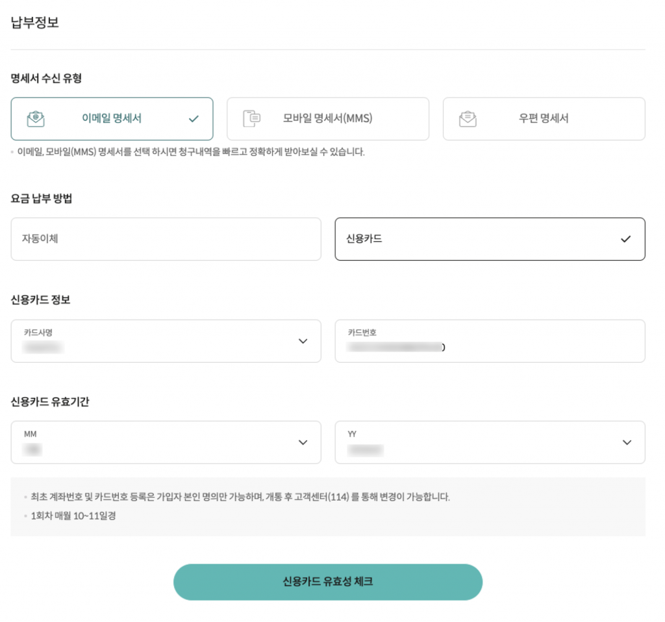Click the YY dropdown chevron arrow

coord(627,443)
